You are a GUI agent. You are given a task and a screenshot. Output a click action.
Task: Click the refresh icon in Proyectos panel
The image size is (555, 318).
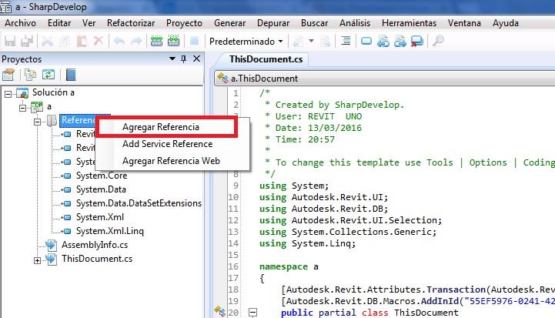click(x=48, y=75)
